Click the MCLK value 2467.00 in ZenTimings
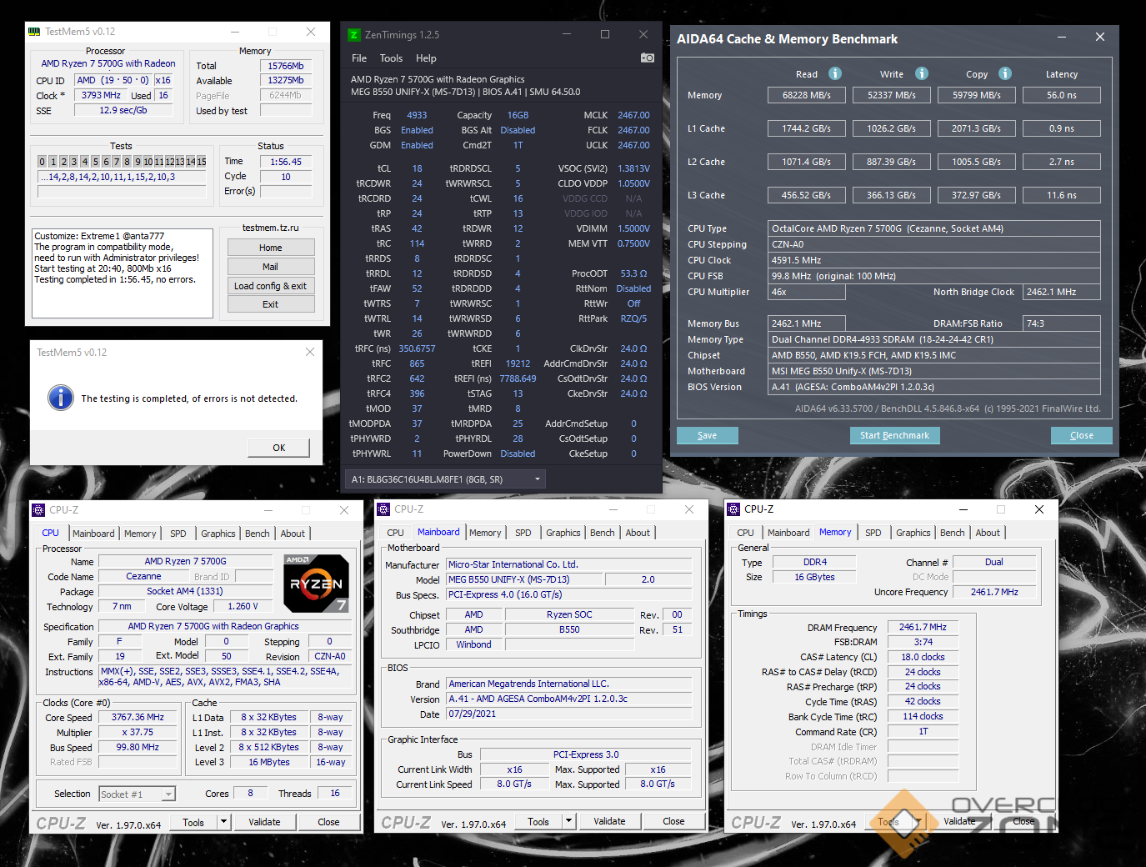The height and width of the screenshot is (867, 1146). click(x=633, y=115)
